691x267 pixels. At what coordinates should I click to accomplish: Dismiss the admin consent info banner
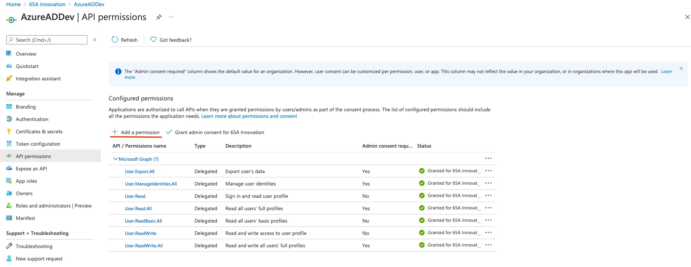click(681, 68)
